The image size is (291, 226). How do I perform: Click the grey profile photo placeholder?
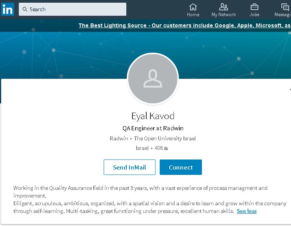click(153, 79)
